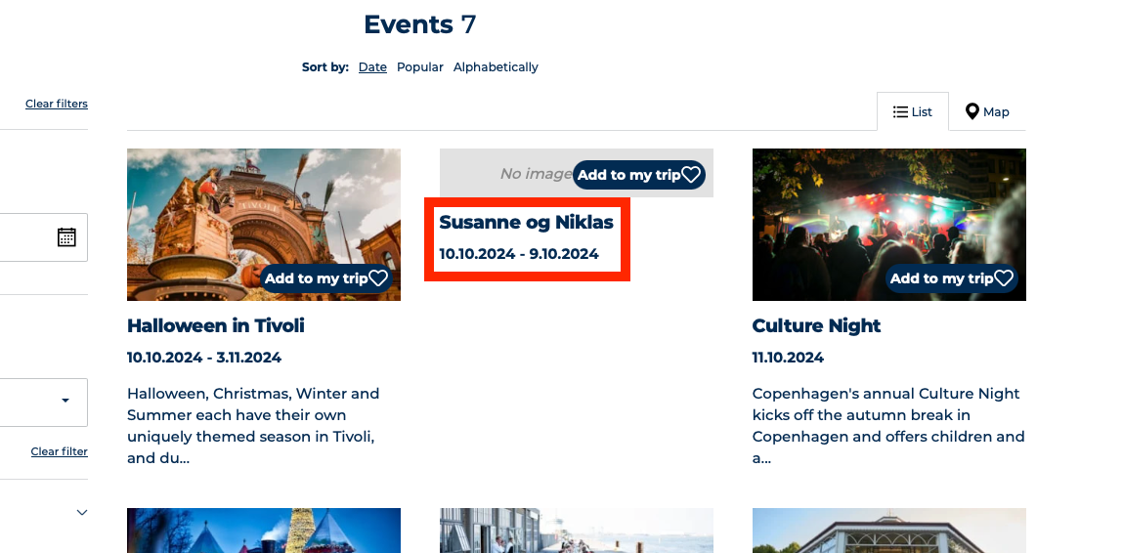
Task: Click heart icon on Susanne og Niklas card
Action: (690, 175)
